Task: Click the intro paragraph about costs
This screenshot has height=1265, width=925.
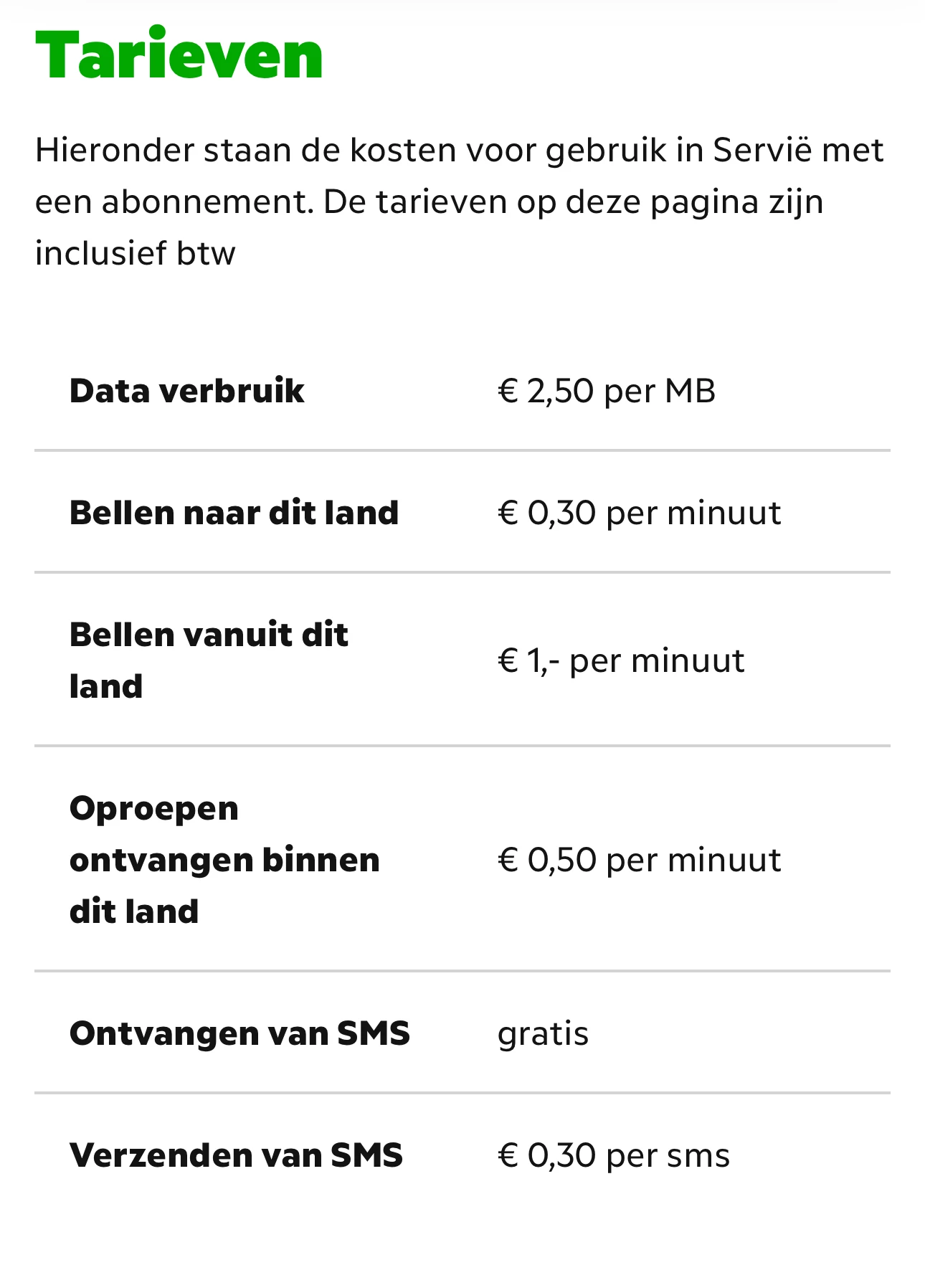Action: point(459,202)
